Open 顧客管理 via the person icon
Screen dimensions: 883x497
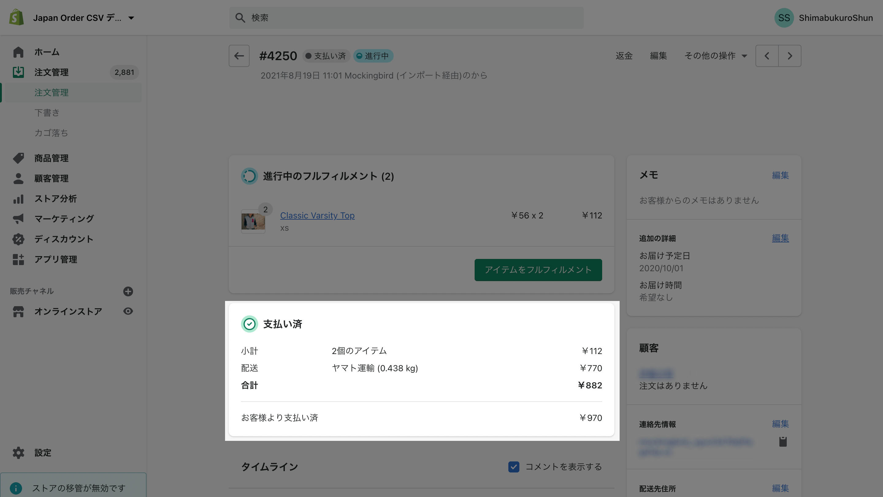[18, 178]
